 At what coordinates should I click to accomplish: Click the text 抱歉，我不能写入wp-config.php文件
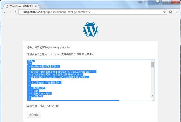point(48,47)
